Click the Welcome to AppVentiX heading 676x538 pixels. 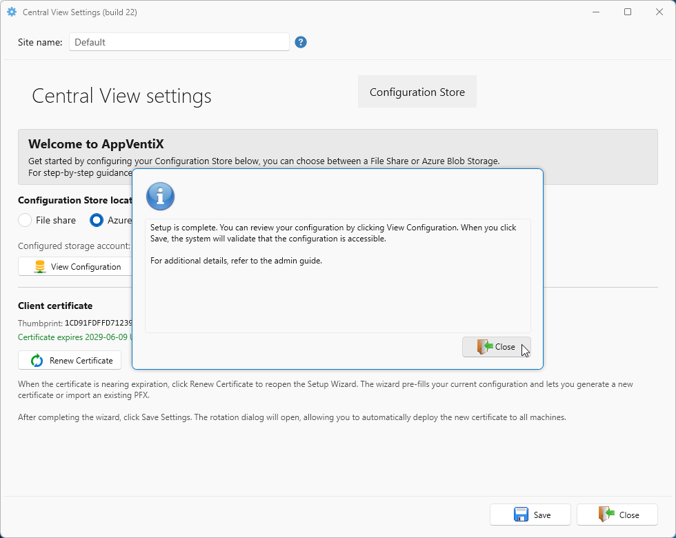tap(96, 144)
